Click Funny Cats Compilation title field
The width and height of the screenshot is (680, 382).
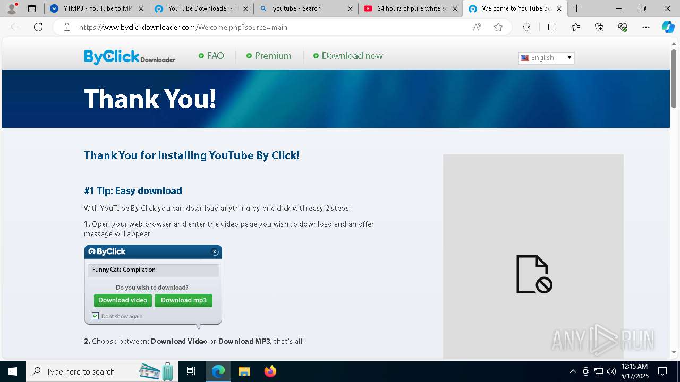153,270
